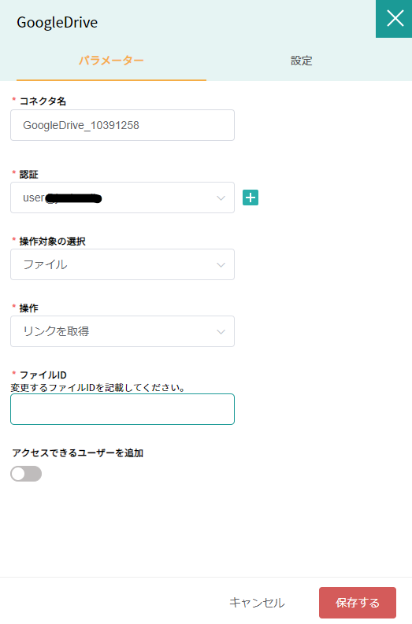This screenshot has height=624, width=412.
Task: Click the アクセスできるユーザーを追加 label
Action: [x=77, y=453]
